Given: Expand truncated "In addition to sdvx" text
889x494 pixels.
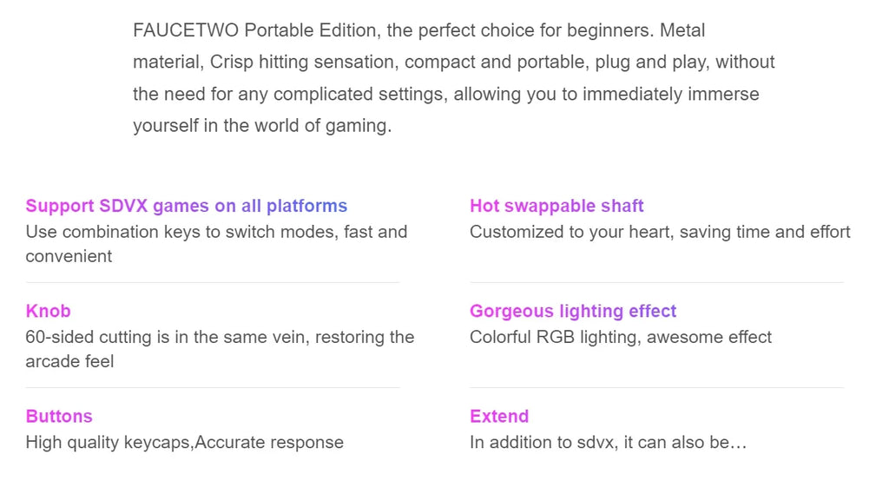Looking at the screenshot, I should [608, 442].
